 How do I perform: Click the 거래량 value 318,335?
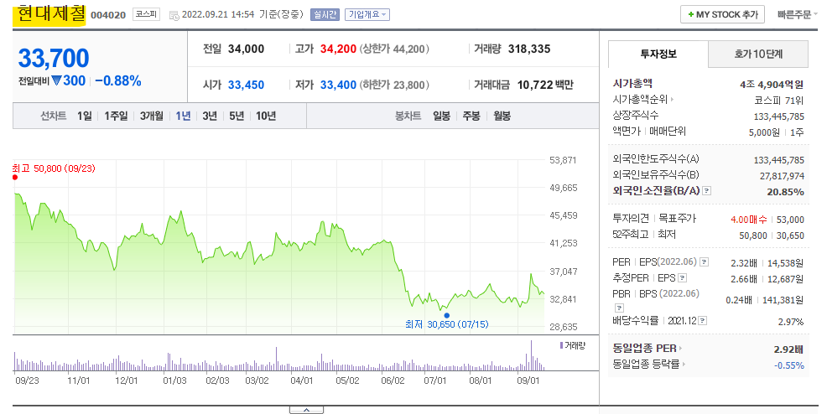529,49
